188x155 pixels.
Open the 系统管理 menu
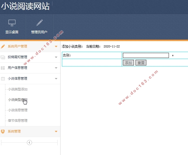(30, 131)
